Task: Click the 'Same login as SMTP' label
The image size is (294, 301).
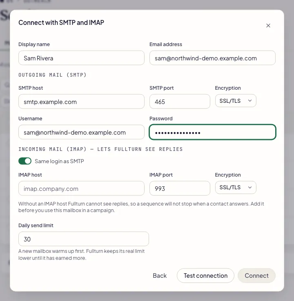Action: tap(59, 161)
